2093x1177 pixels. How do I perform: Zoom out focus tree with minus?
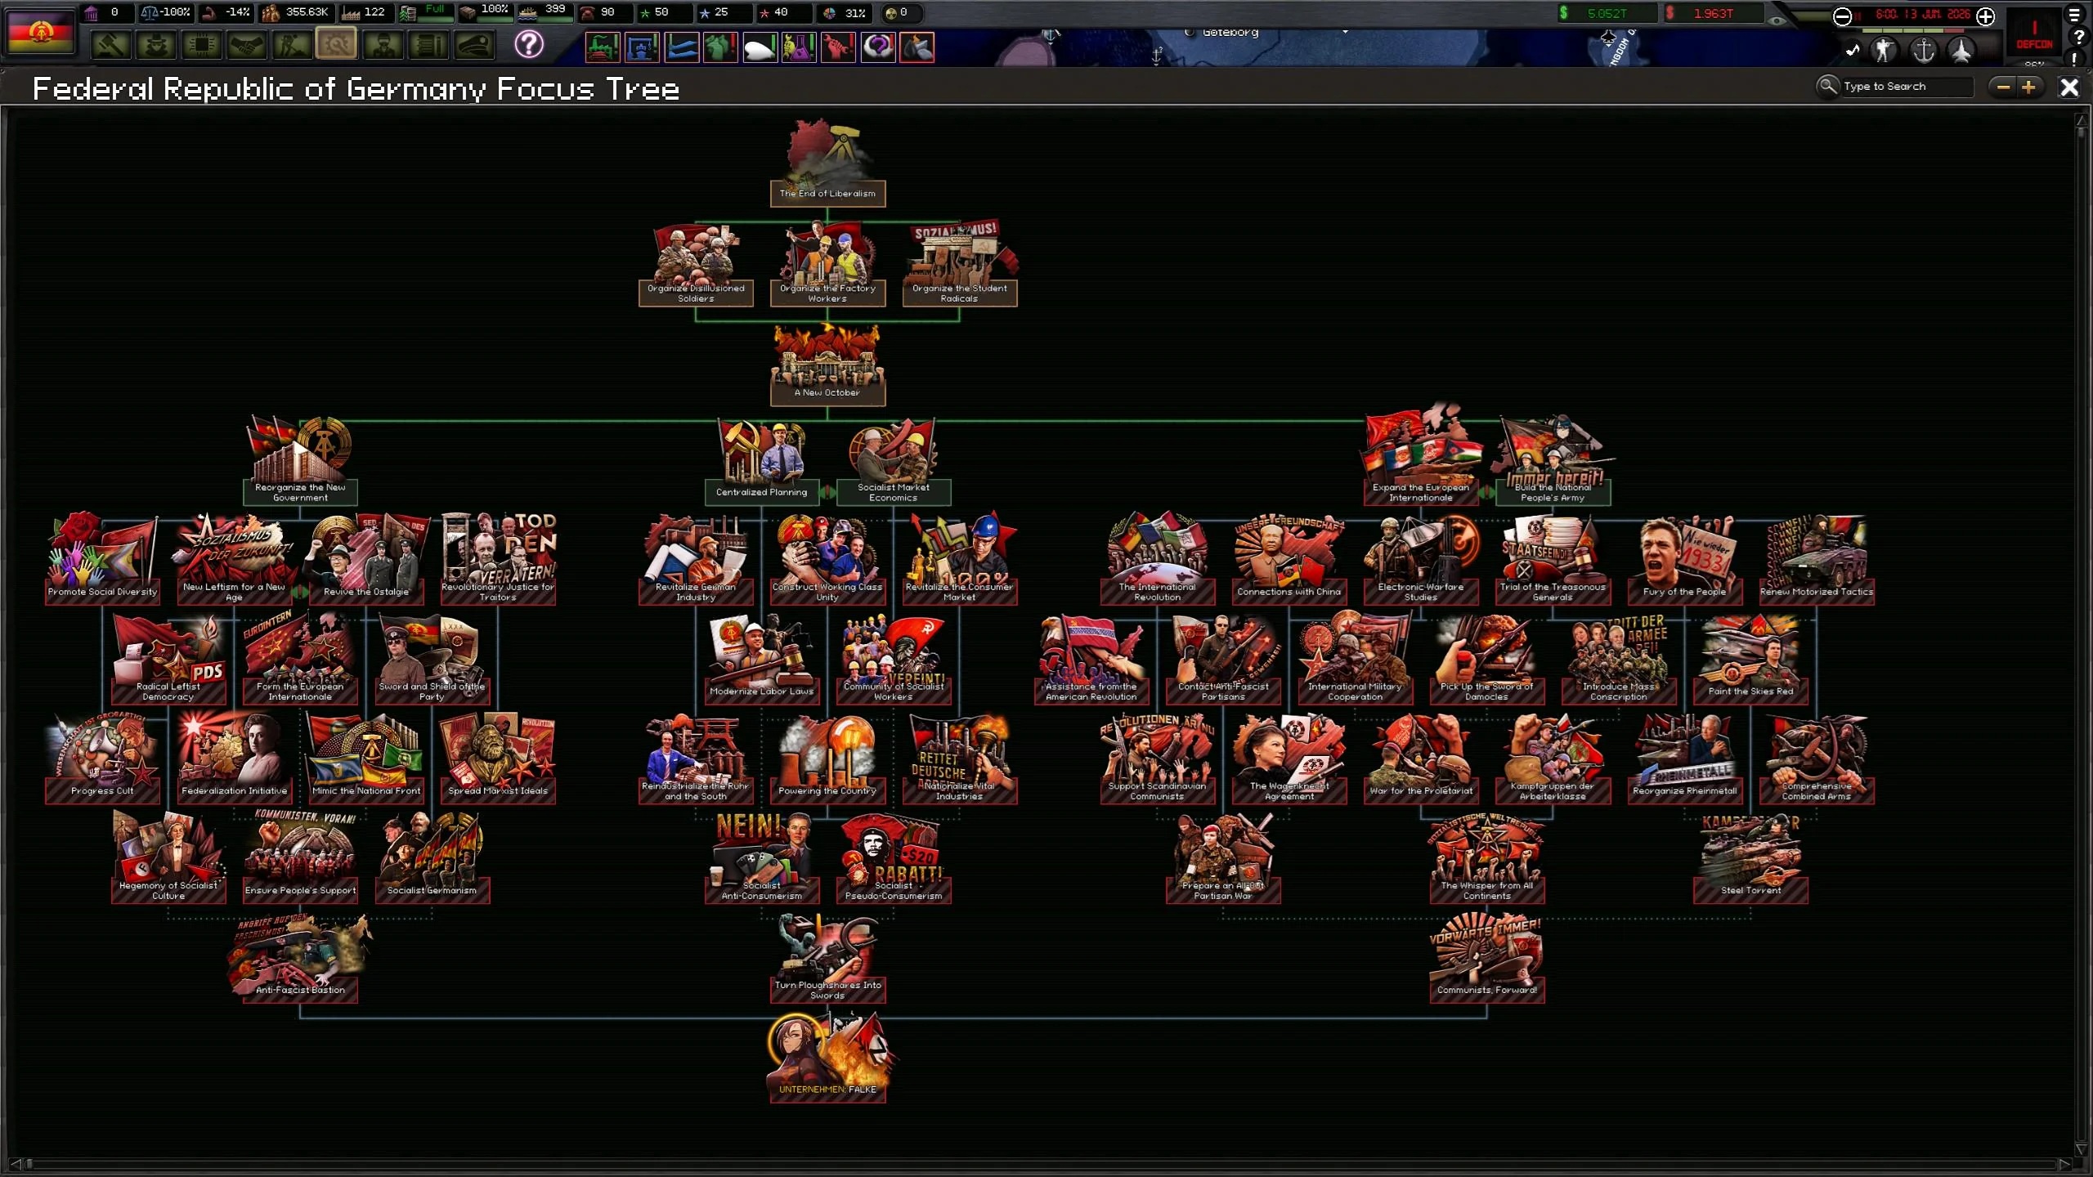click(2003, 87)
